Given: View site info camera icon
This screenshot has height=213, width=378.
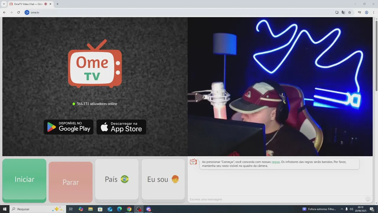Looking at the screenshot, I should [x=27, y=12].
